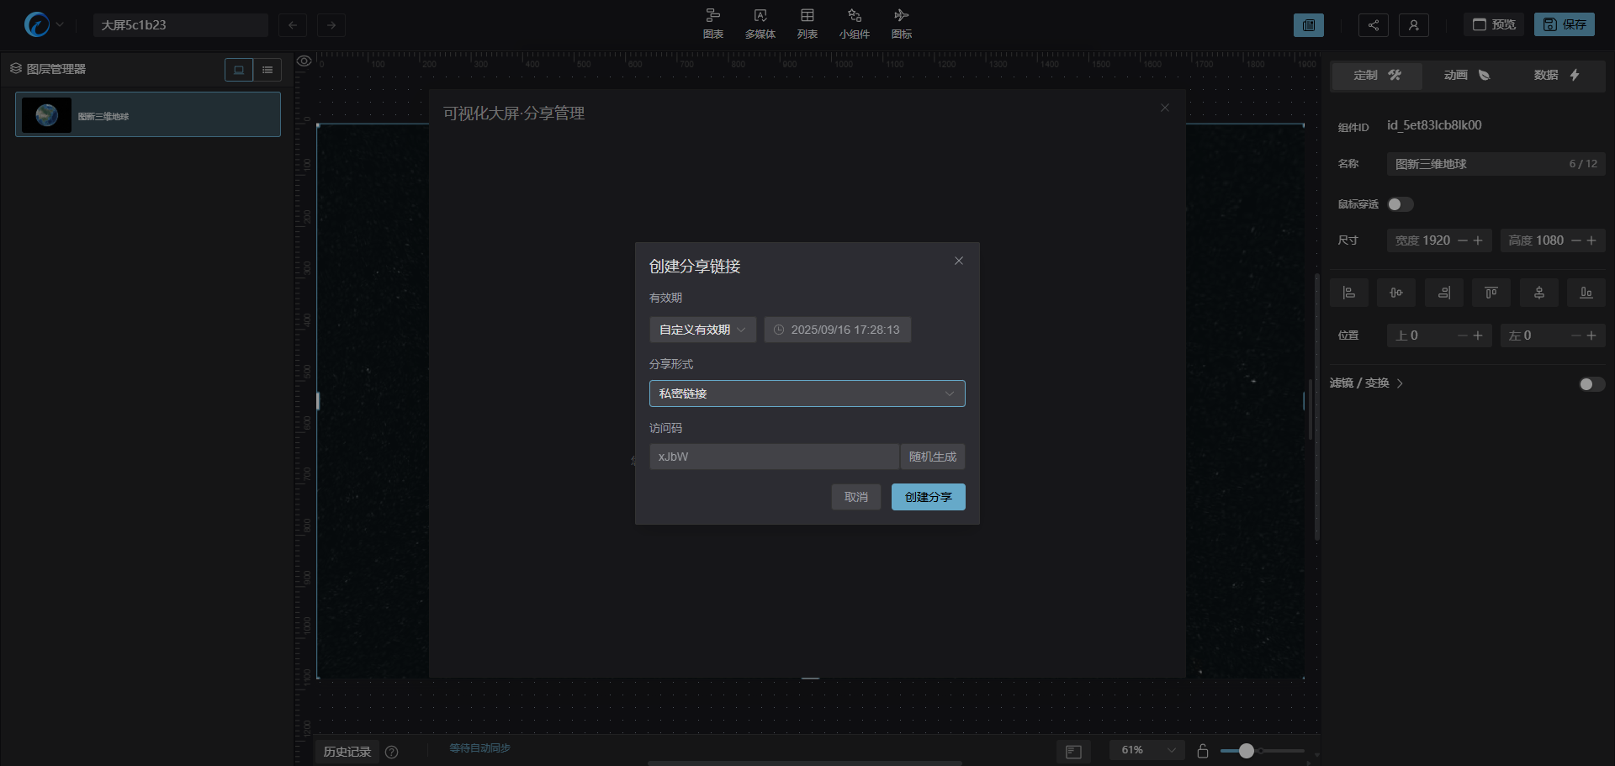Viewport: 1615px width, 766px height.
Task: Click the redo arrow button
Action: coord(331,25)
